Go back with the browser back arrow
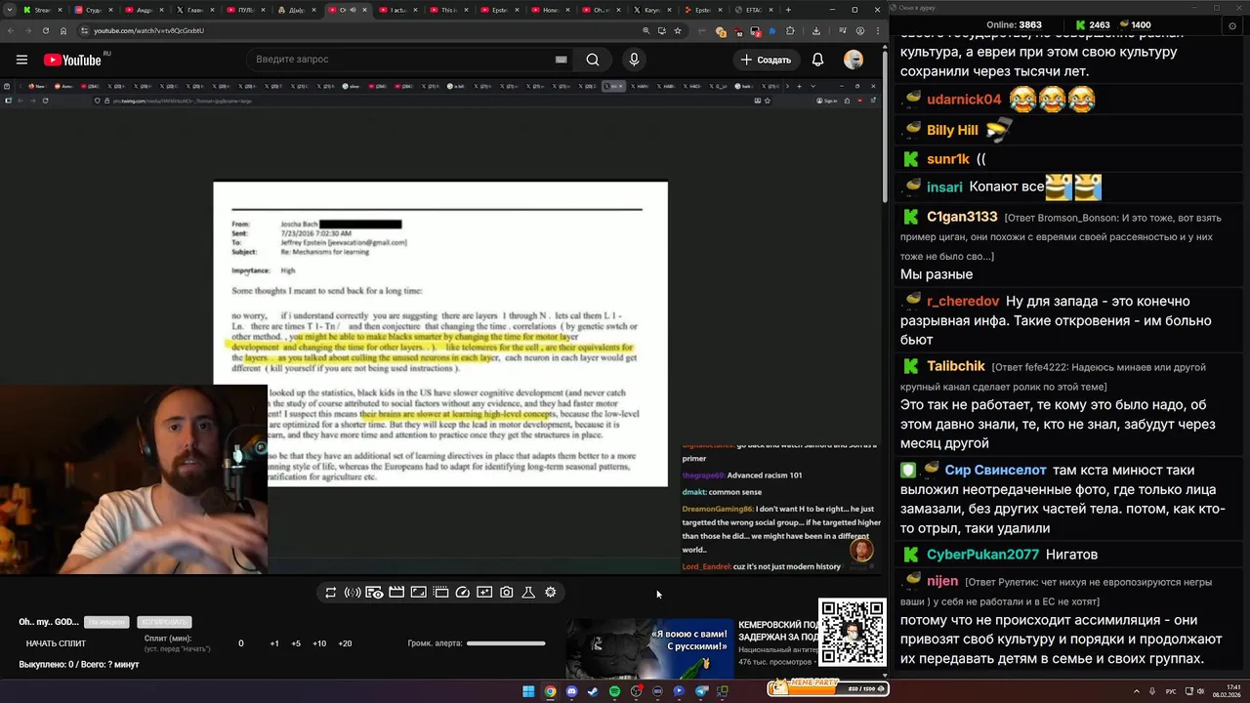This screenshot has height=703, width=1250. tap(11, 30)
